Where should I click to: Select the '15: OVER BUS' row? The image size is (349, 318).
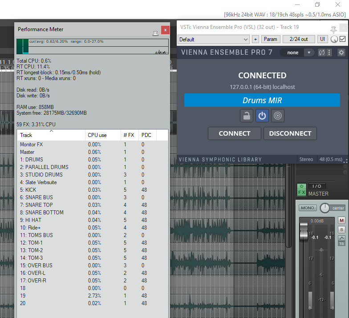(93, 266)
